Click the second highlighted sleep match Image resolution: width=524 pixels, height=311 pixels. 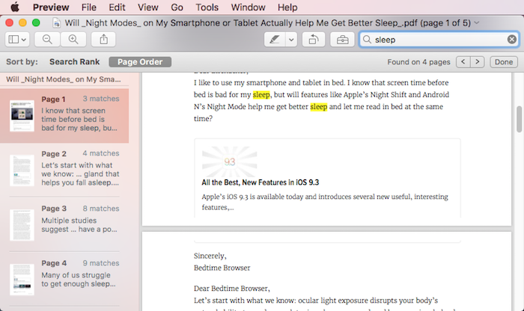tap(318, 107)
